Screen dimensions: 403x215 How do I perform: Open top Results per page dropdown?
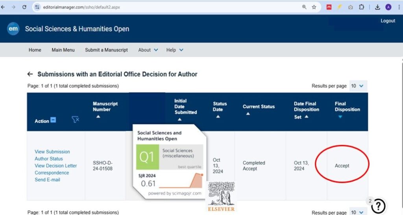(x=358, y=86)
